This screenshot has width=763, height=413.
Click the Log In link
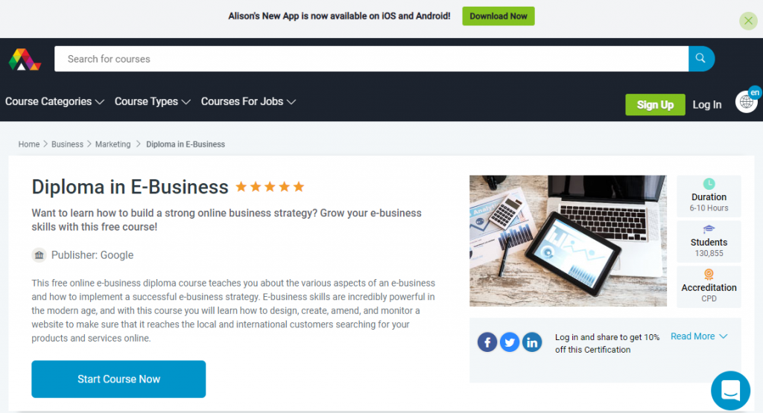[x=706, y=104]
